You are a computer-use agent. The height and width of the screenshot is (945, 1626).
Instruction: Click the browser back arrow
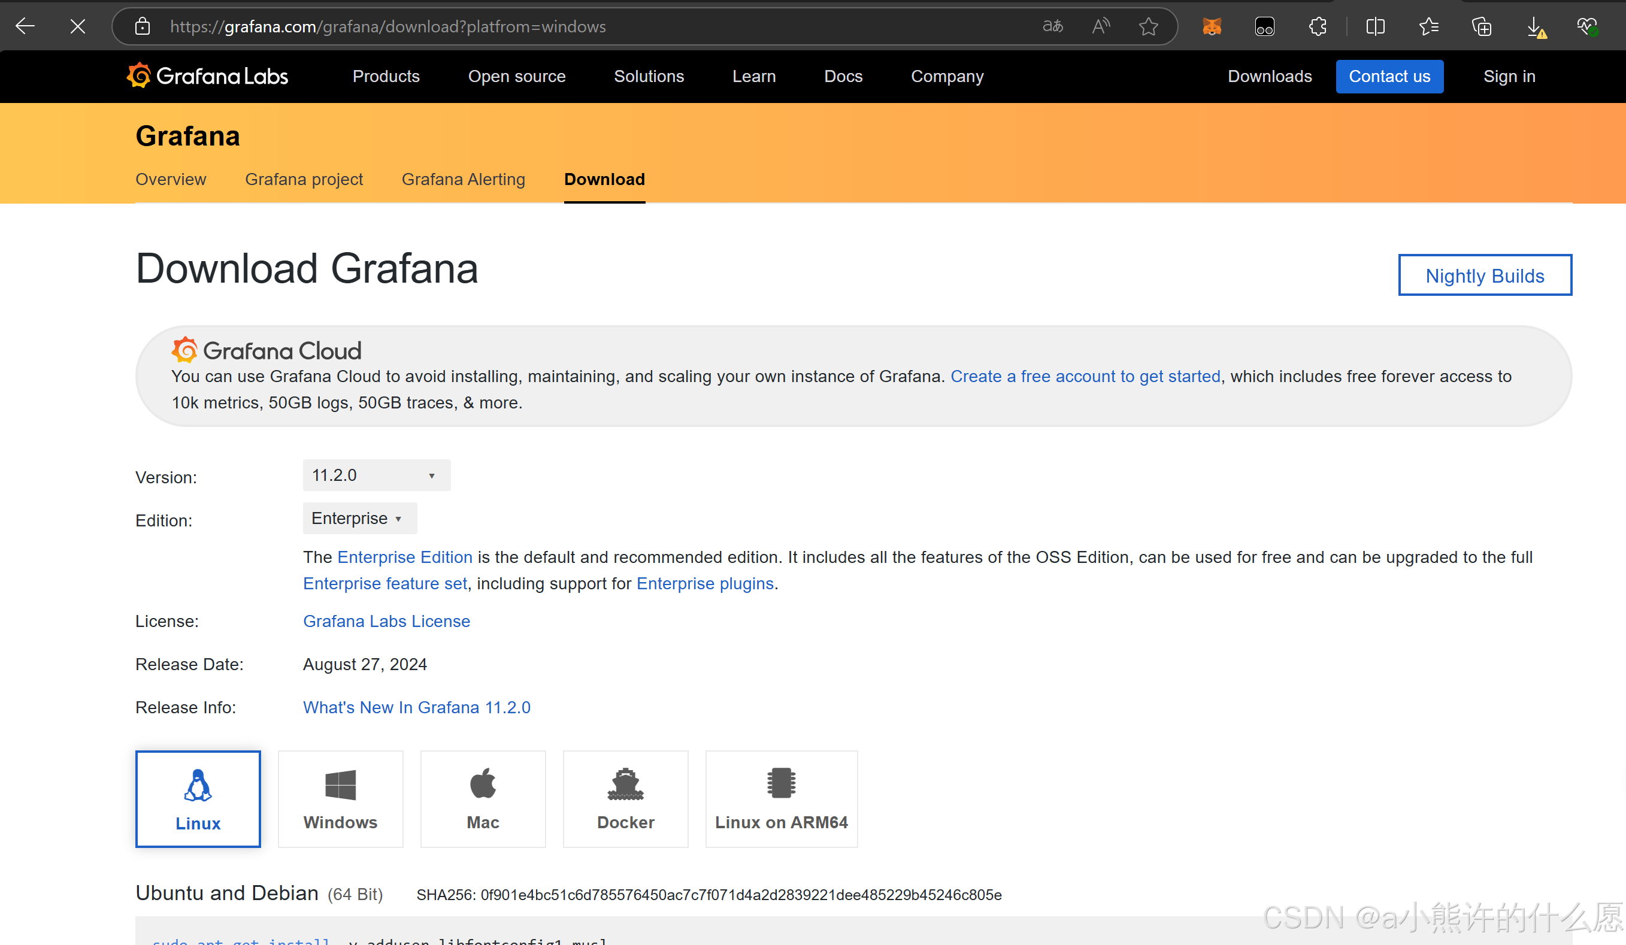25,26
